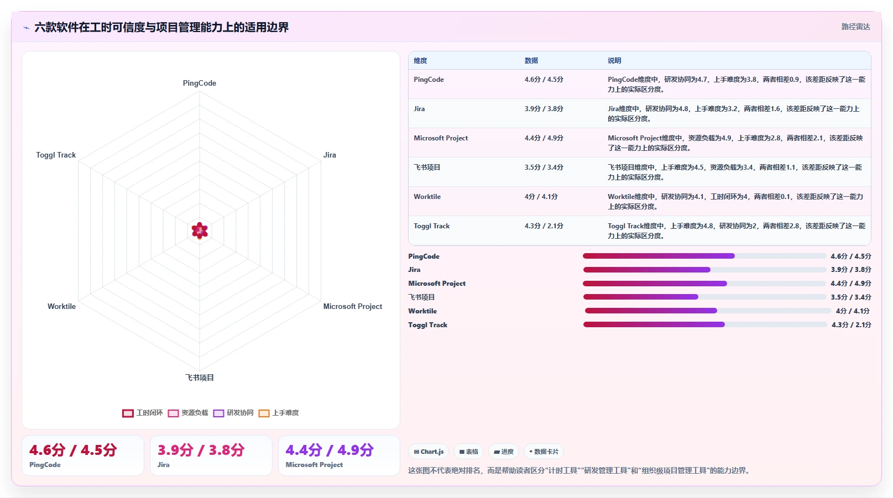This screenshot has width=893, height=498.
Task: Click the PingCode axis label on the radar
Action: pos(200,83)
